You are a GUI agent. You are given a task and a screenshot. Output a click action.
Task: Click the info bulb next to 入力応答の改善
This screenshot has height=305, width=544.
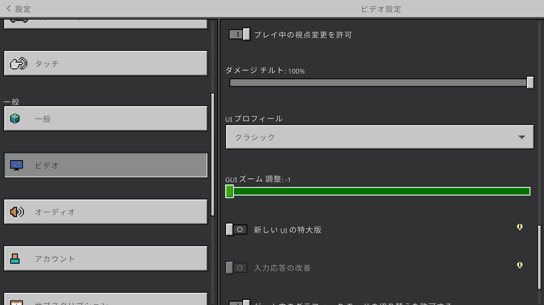pos(520,265)
